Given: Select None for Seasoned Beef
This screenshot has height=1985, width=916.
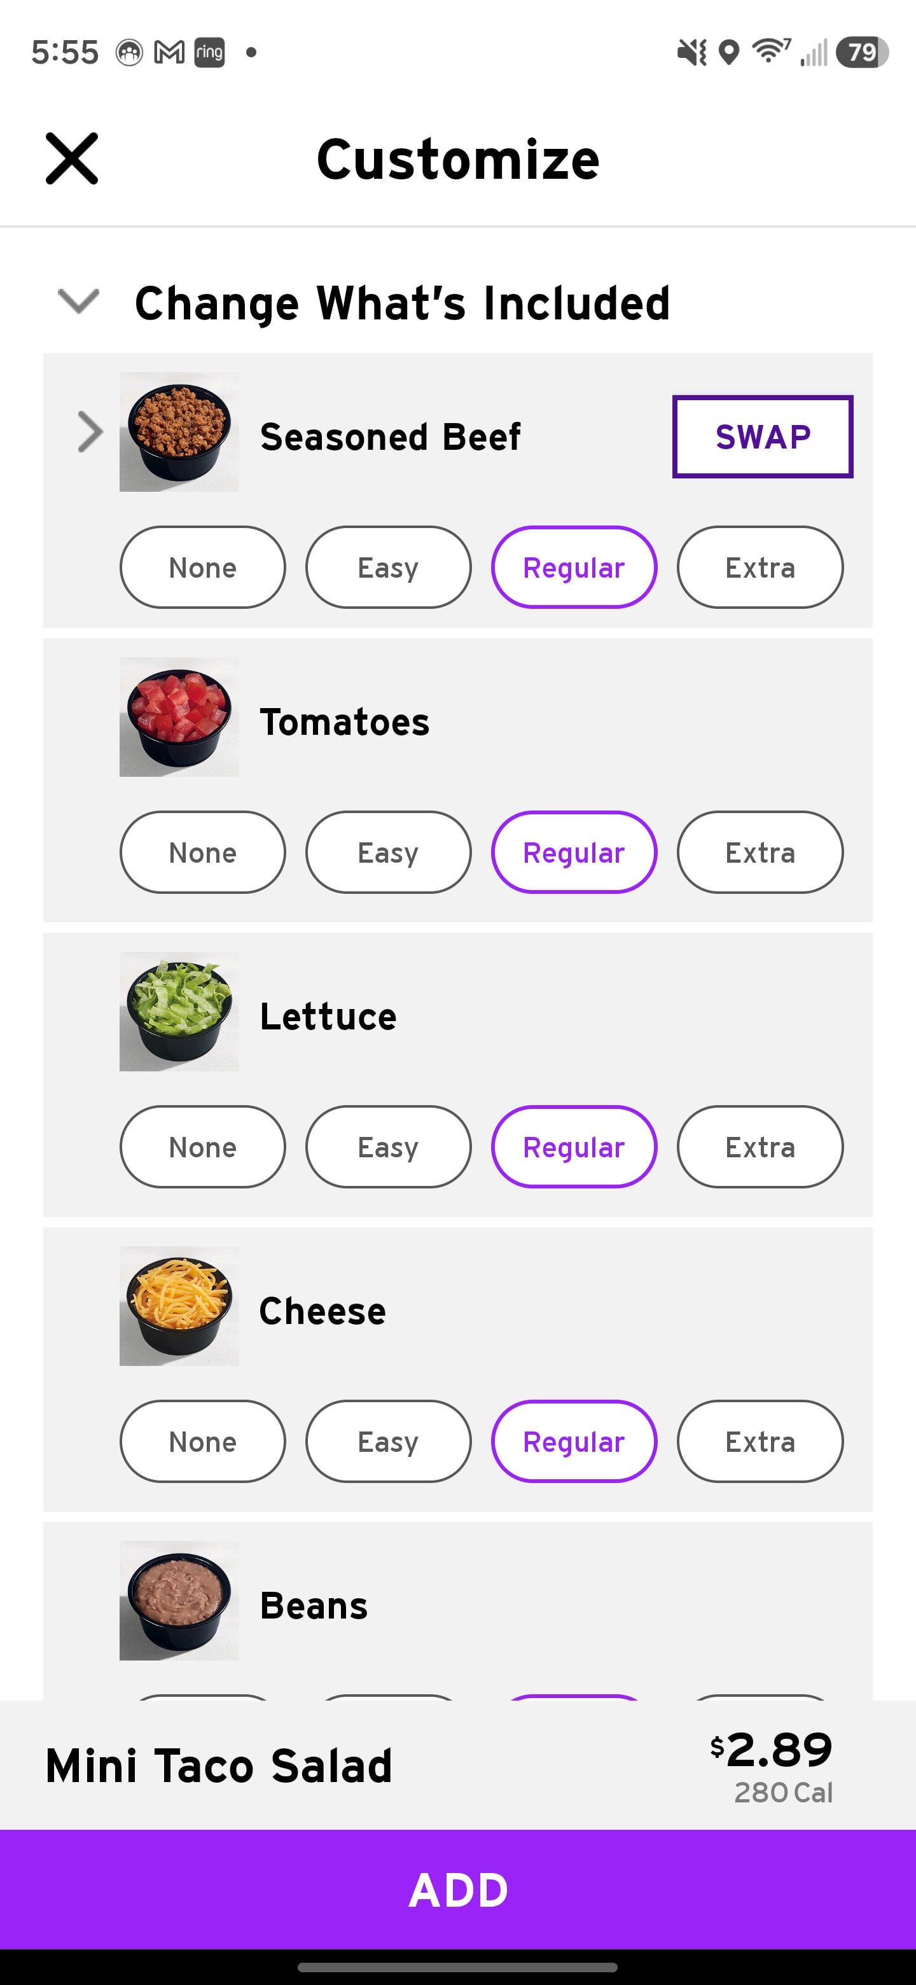Looking at the screenshot, I should [x=203, y=568].
